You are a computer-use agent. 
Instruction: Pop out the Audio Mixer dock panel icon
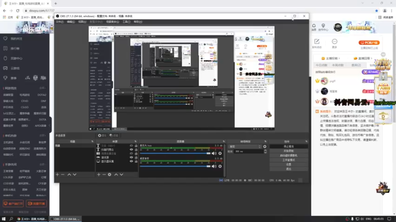[x=224, y=142]
